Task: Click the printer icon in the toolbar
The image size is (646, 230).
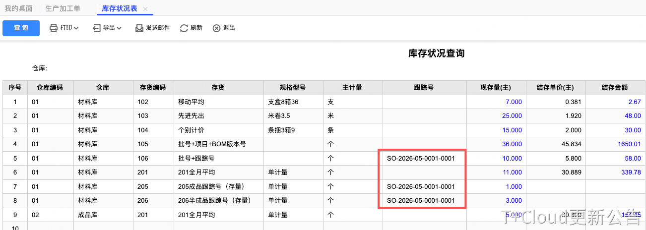Action: [54, 28]
